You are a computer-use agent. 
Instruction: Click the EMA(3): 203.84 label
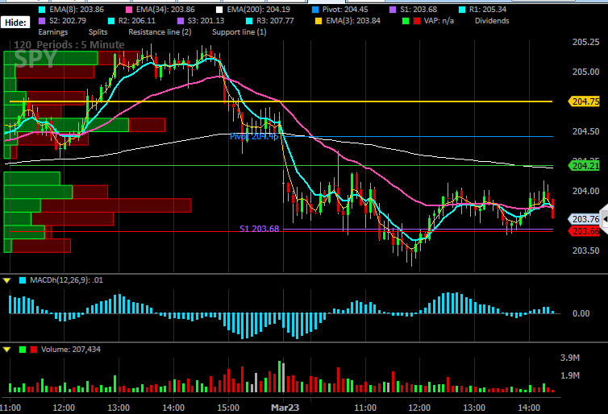[353, 21]
